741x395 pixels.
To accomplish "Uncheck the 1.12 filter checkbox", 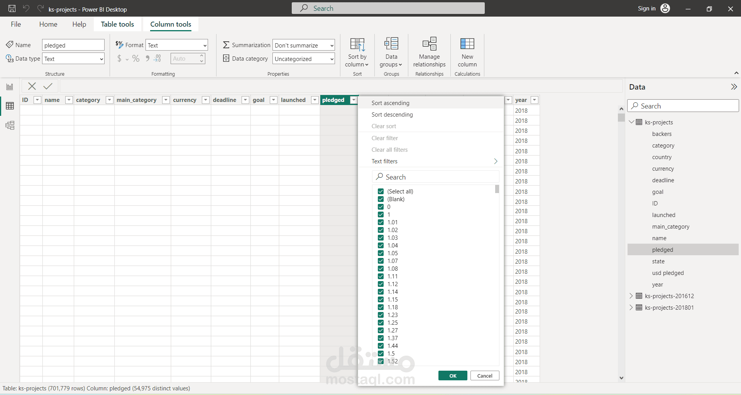I will tap(381, 284).
